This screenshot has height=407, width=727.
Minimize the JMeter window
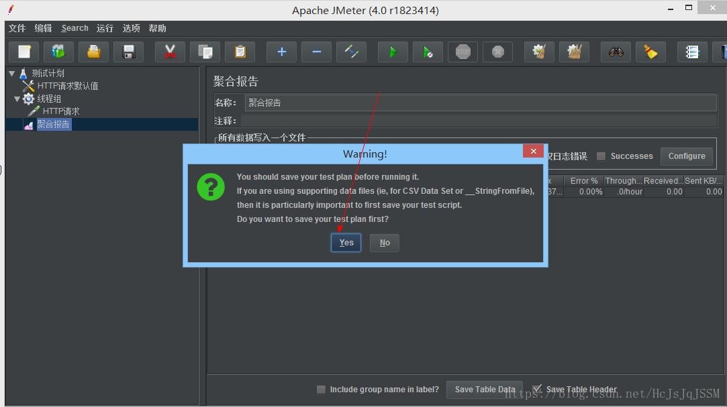(x=671, y=9)
